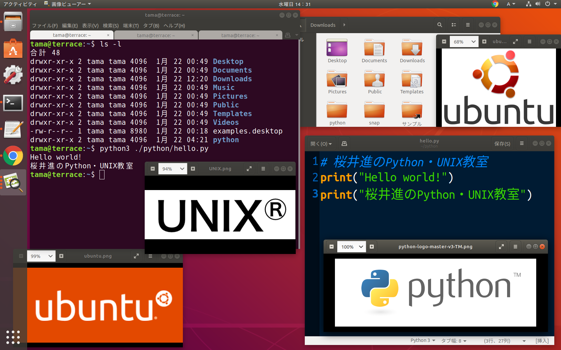Click the Chrome indicator in the top bar

pyautogui.click(x=495, y=4)
